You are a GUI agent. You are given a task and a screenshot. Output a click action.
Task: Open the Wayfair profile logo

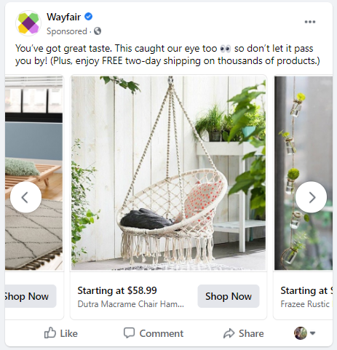tap(28, 23)
